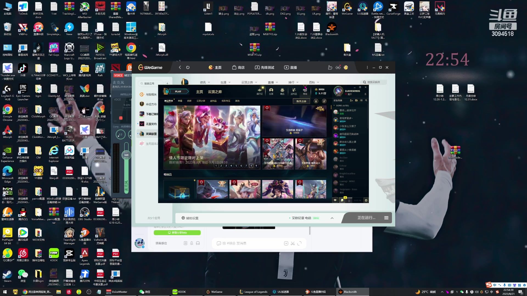Click the PLAY button in League client
The width and height of the screenshot is (527, 296).
(178, 92)
